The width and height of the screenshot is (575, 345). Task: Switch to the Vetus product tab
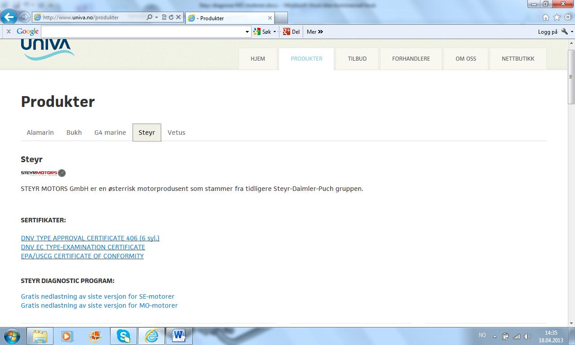(177, 133)
